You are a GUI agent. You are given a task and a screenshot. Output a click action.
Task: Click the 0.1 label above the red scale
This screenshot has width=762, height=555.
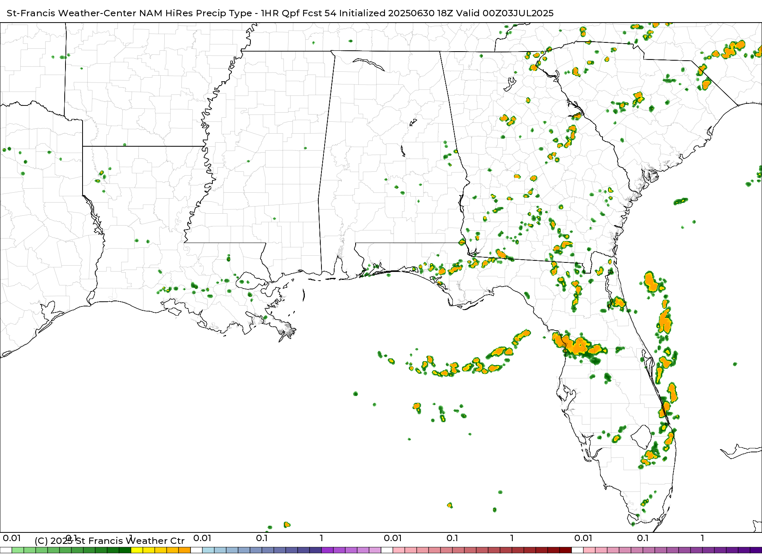click(452, 538)
